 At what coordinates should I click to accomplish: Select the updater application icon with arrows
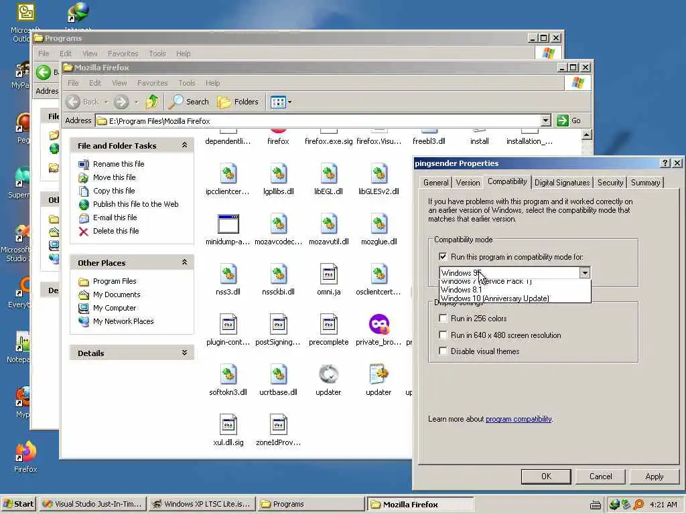point(328,375)
